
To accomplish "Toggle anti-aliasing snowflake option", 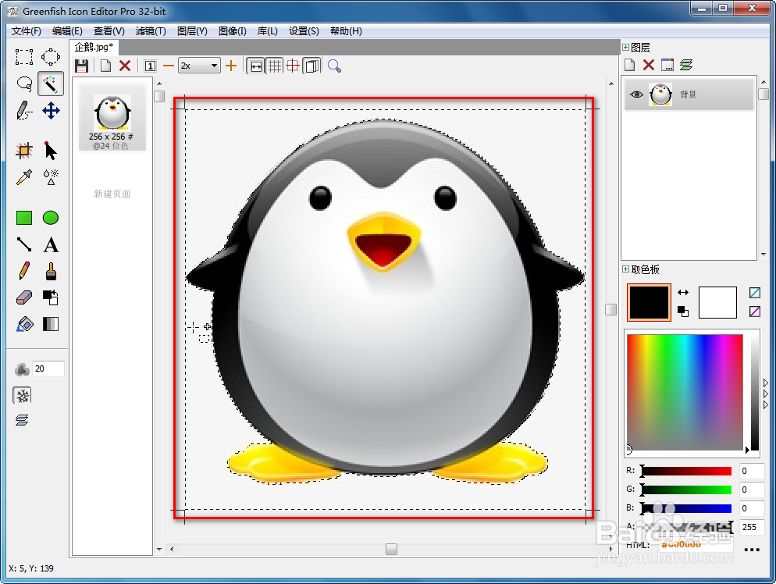I will pyautogui.click(x=23, y=395).
